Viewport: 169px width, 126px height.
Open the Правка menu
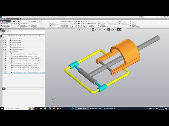(8, 17)
